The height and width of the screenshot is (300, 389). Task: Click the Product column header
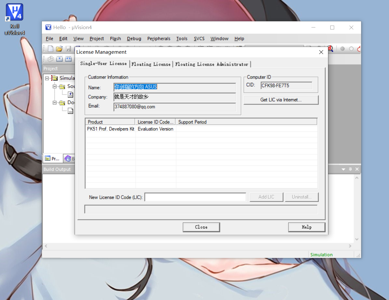[110, 122]
